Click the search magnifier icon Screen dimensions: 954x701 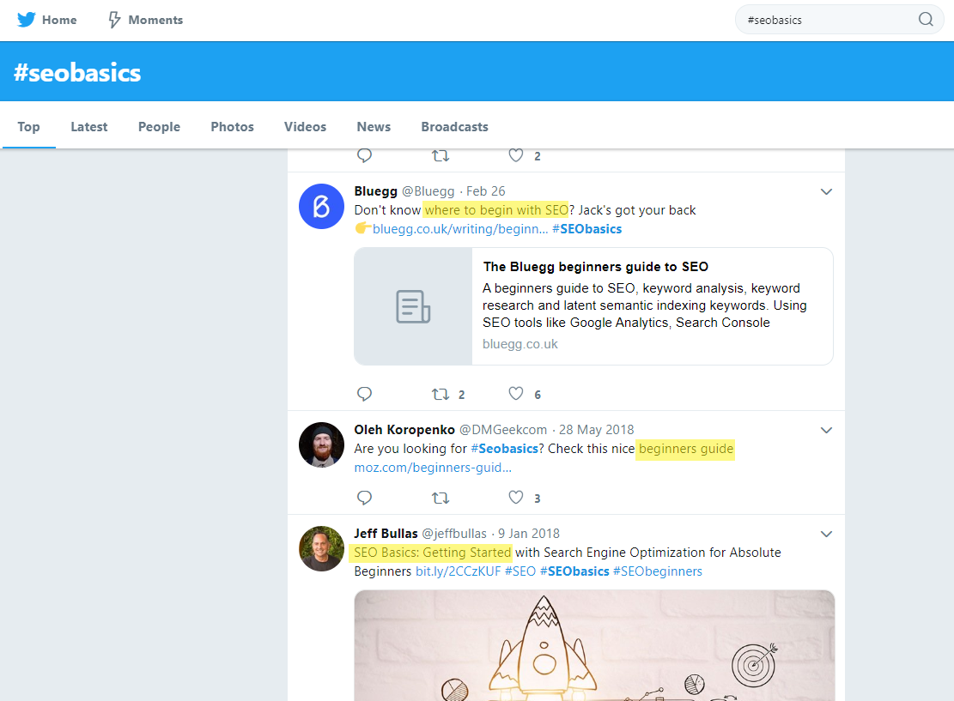pyautogui.click(x=925, y=20)
